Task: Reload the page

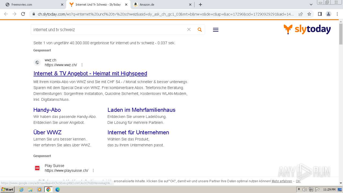Action: pyautogui.click(x=23, y=14)
